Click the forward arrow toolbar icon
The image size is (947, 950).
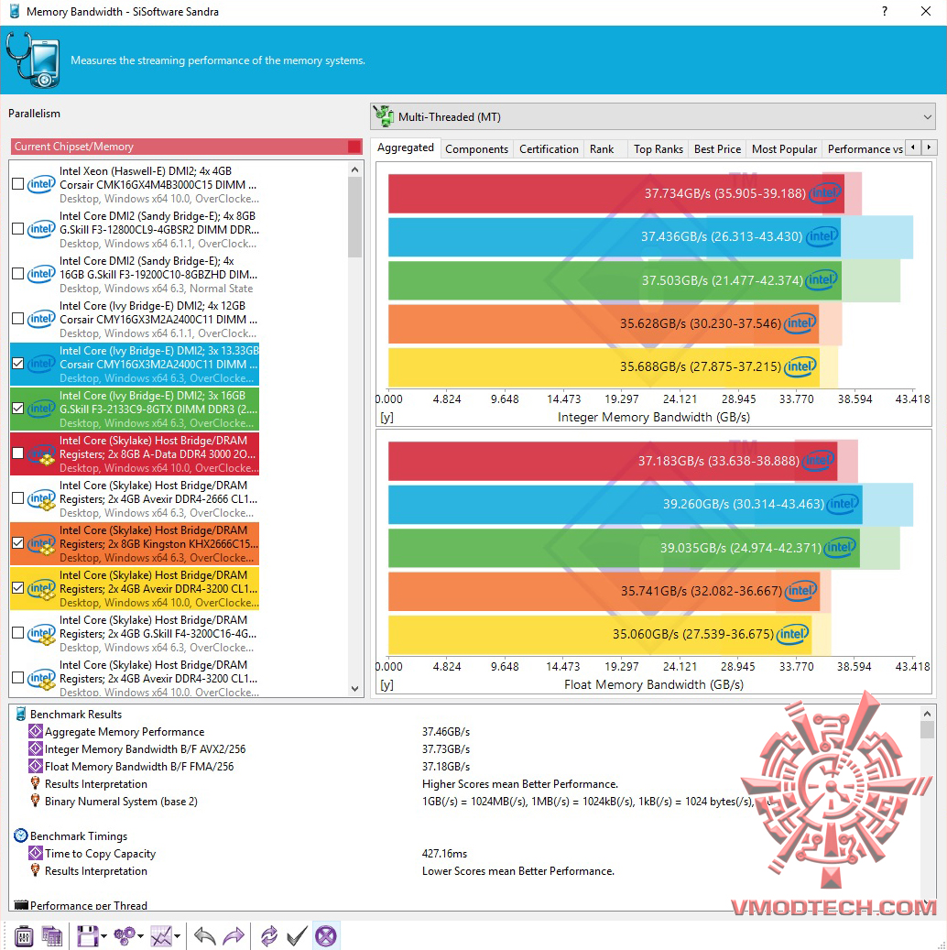coord(234,936)
